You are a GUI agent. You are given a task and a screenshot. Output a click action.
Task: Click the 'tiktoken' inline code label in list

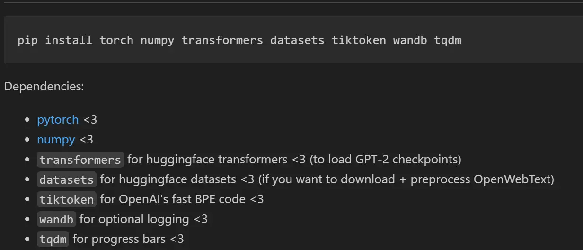pos(67,199)
